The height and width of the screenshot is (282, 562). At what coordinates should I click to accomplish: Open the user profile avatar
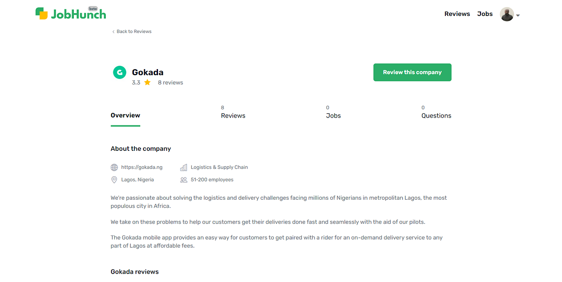[507, 15]
